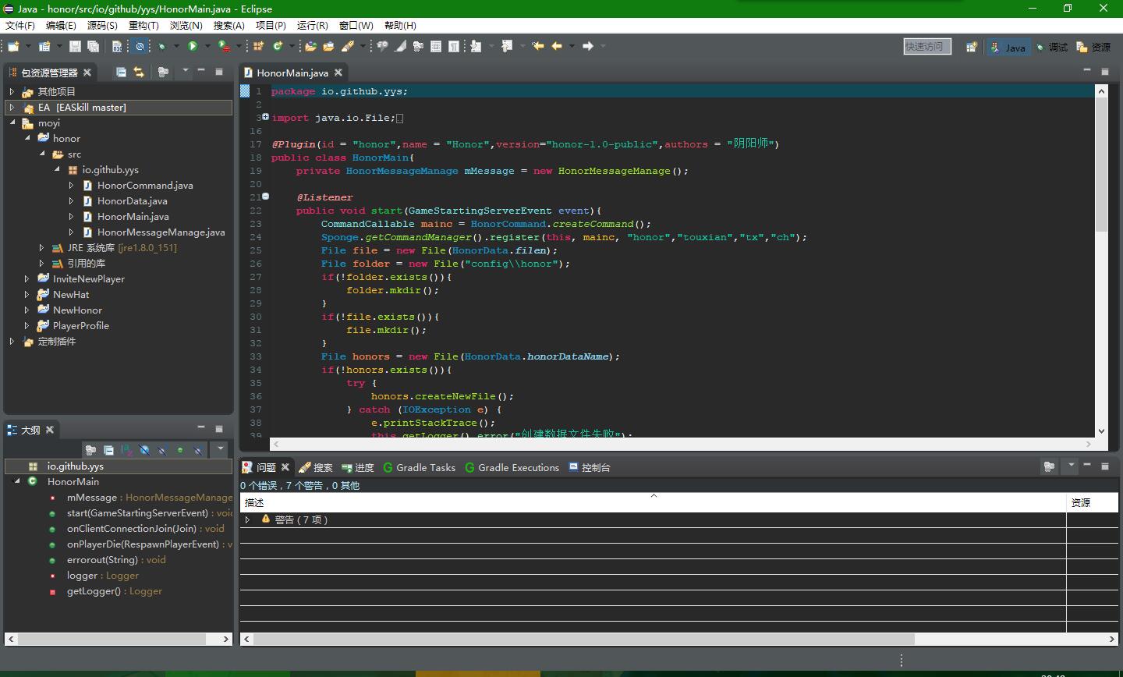This screenshot has height=677, width=1123.
Task: Click Collapse All in package explorer
Action: (121, 73)
